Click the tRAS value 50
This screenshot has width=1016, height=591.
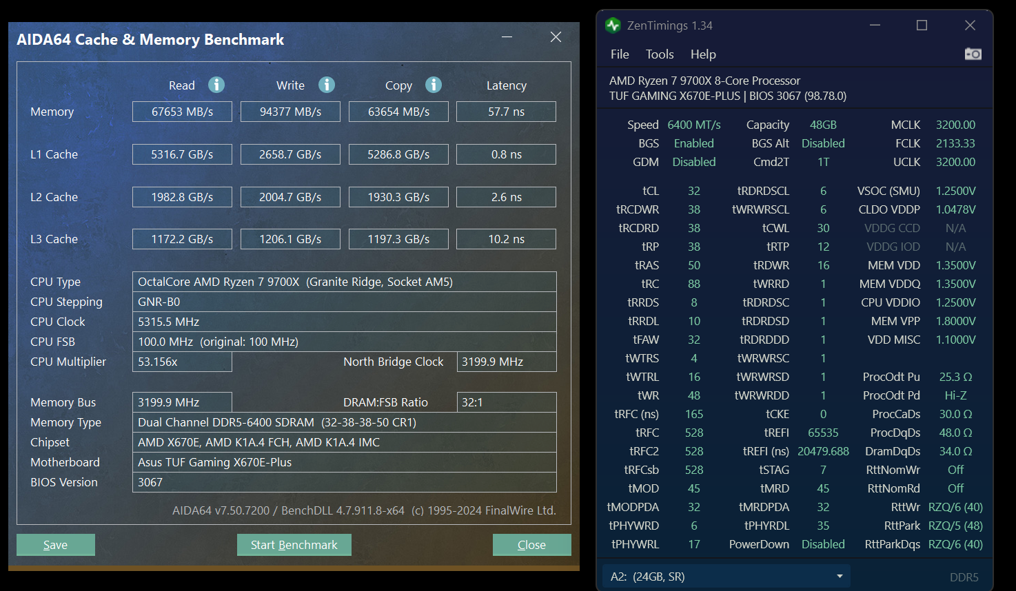pos(694,265)
